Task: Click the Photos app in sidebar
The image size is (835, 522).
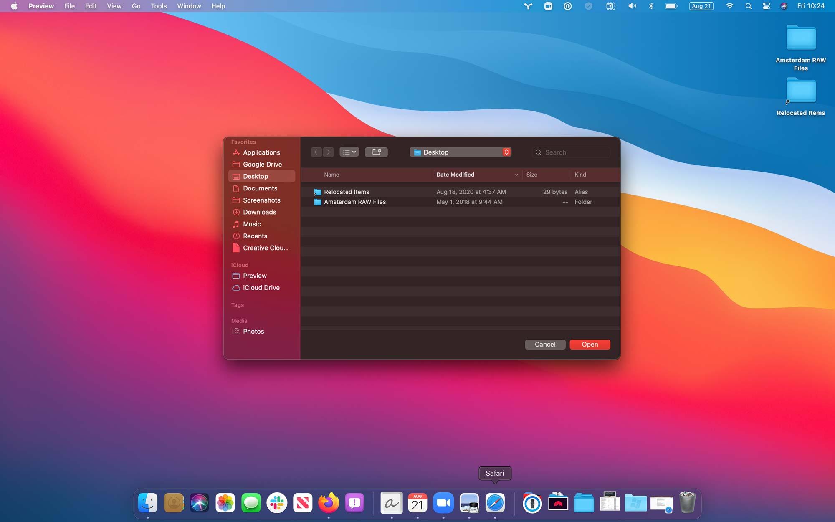Action: point(253,331)
